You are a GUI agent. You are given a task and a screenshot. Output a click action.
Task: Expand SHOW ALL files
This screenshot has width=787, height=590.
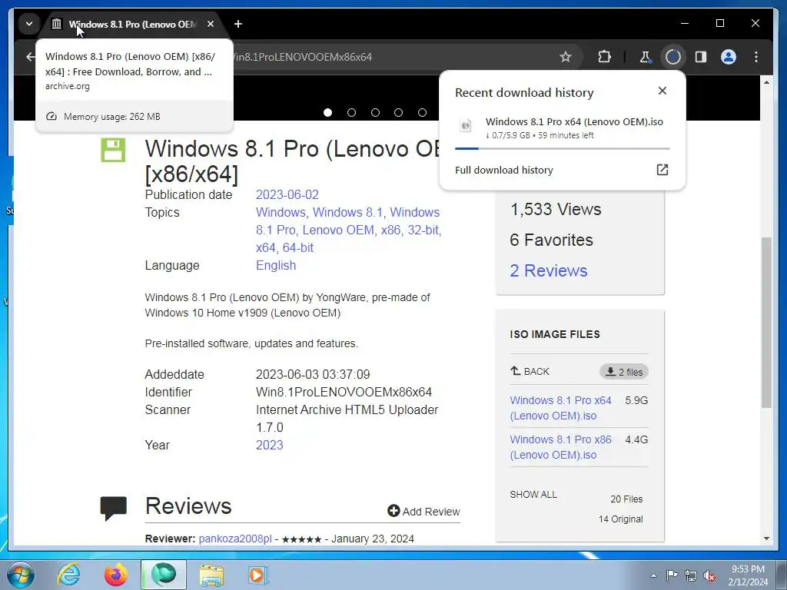pyautogui.click(x=533, y=494)
